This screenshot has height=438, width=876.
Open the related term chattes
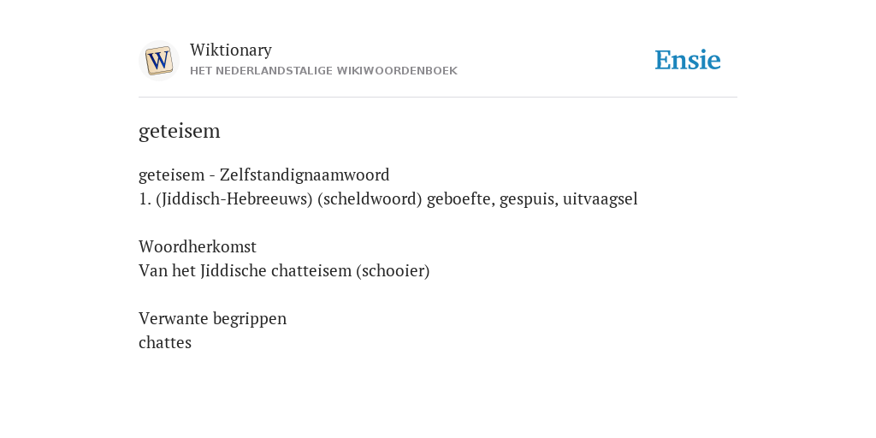point(165,342)
